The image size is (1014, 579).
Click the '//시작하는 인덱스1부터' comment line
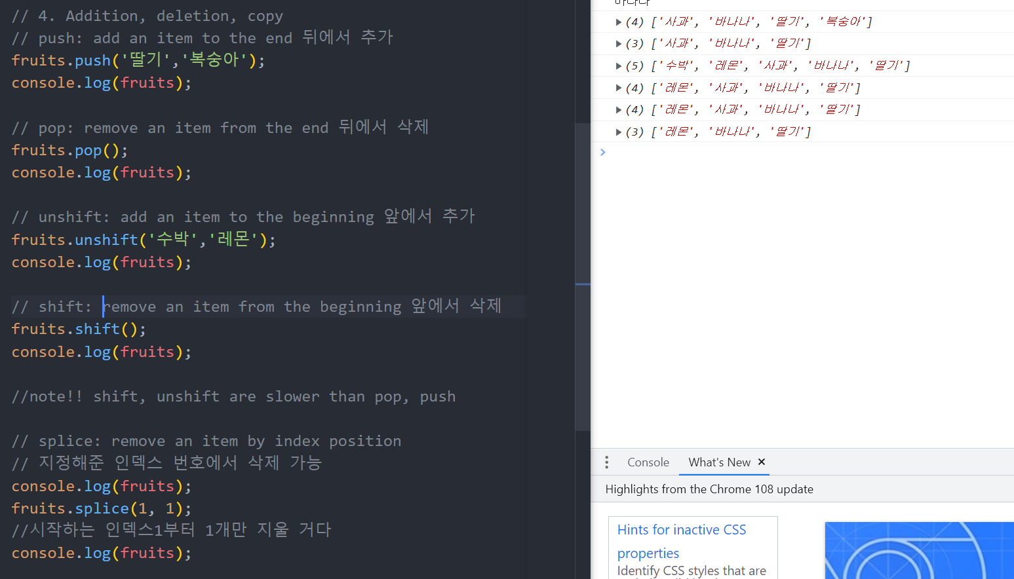tap(172, 530)
